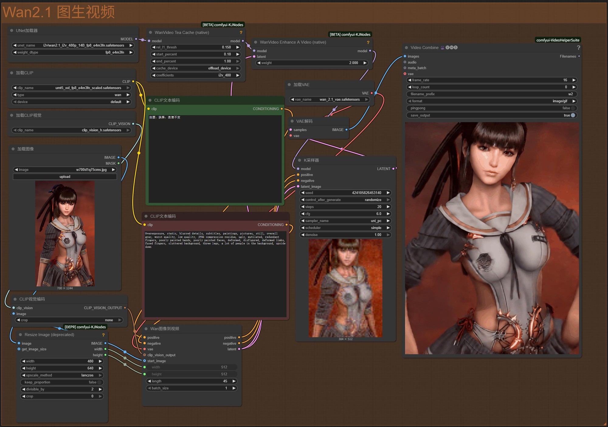Collapse the K采样器 node via its dot
This screenshot has width=608, height=427.
(x=299, y=160)
